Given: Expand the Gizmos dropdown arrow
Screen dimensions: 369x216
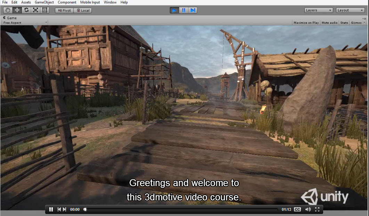Looking at the screenshot, I should 364,23.
